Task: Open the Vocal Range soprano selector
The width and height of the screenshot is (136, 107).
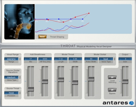Action: [11, 59]
